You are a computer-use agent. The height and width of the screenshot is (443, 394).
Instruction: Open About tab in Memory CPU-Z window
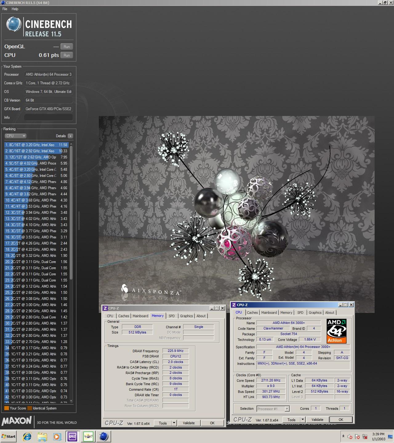[201, 316]
